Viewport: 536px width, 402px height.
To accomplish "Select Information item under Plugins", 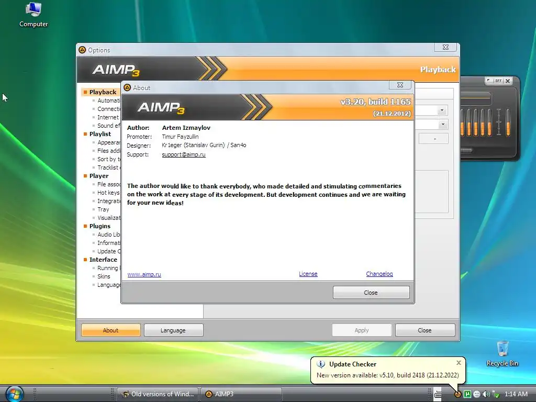I will pos(109,243).
